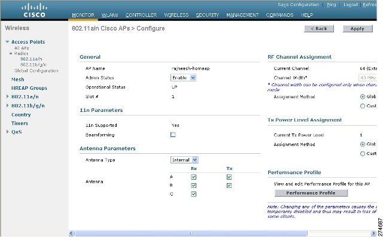383x237 pixels.
Task: Click horizontal scrollbar right arrow
Action: click(x=373, y=233)
